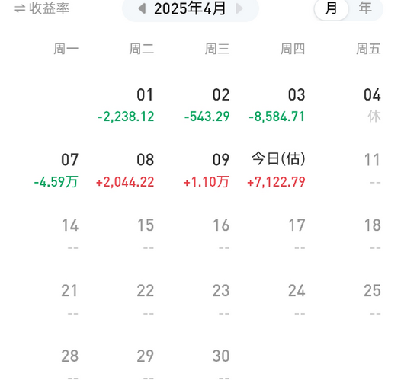Select April 09 showing +1.10万

[207, 171]
